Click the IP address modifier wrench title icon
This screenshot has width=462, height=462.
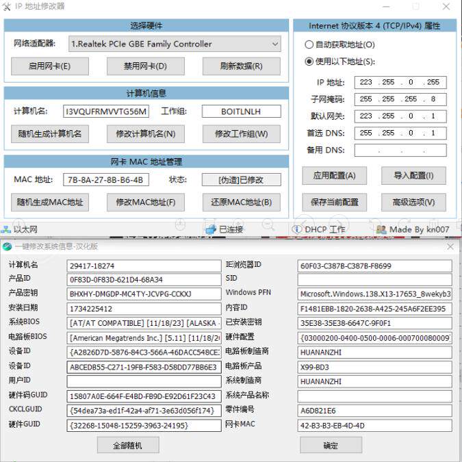tap(6, 6)
